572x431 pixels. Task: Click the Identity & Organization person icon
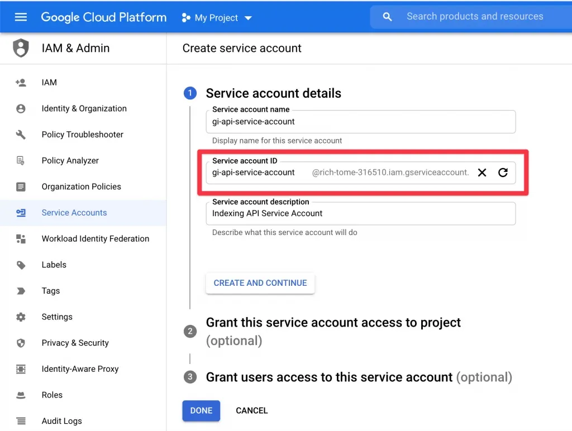(x=21, y=109)
